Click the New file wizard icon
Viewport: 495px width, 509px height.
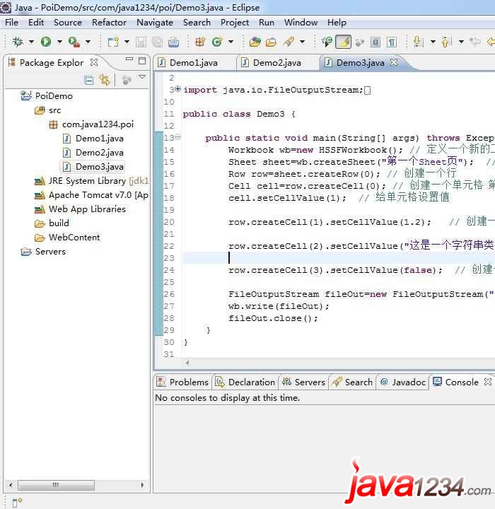coord(113,42)
